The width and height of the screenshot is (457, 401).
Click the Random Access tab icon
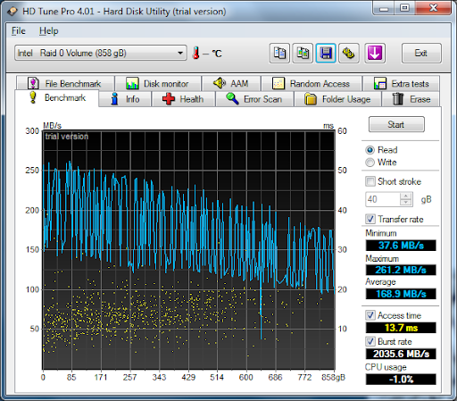pyautogui.click(x=278, y=83)
